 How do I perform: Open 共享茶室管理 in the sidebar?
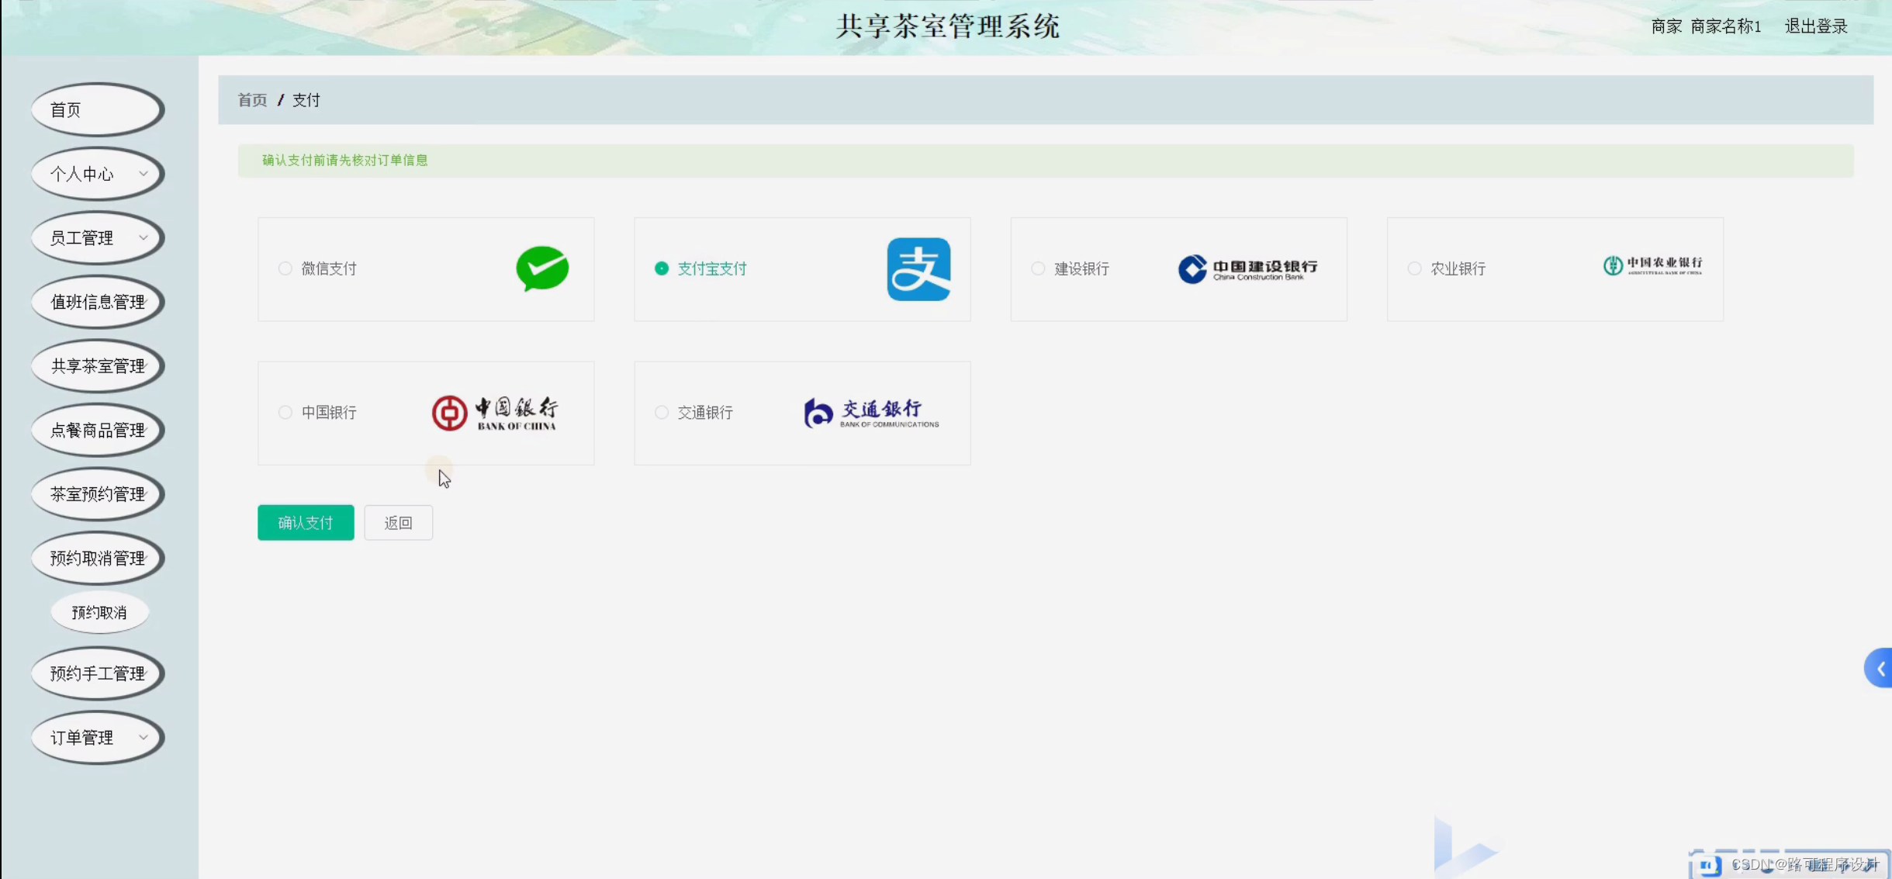[x=98, y=365]
